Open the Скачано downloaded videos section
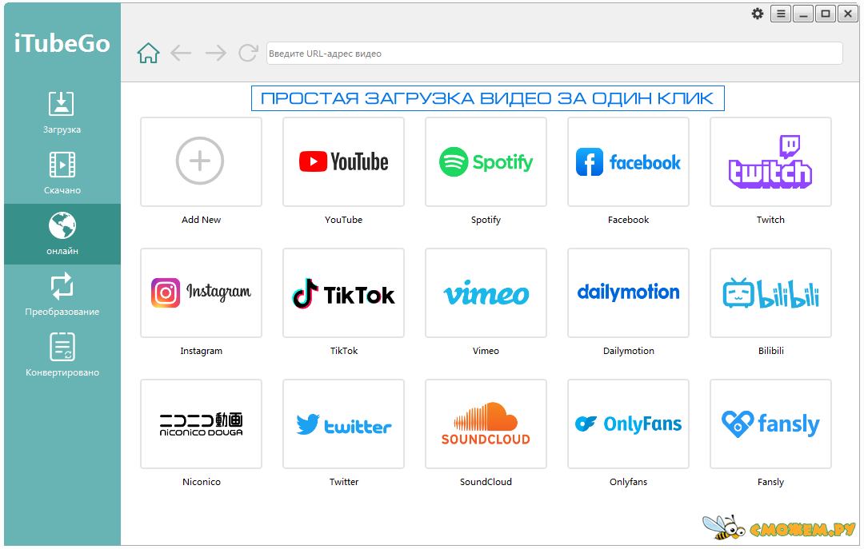Screen dimensions: 864x549 point(62,173)
